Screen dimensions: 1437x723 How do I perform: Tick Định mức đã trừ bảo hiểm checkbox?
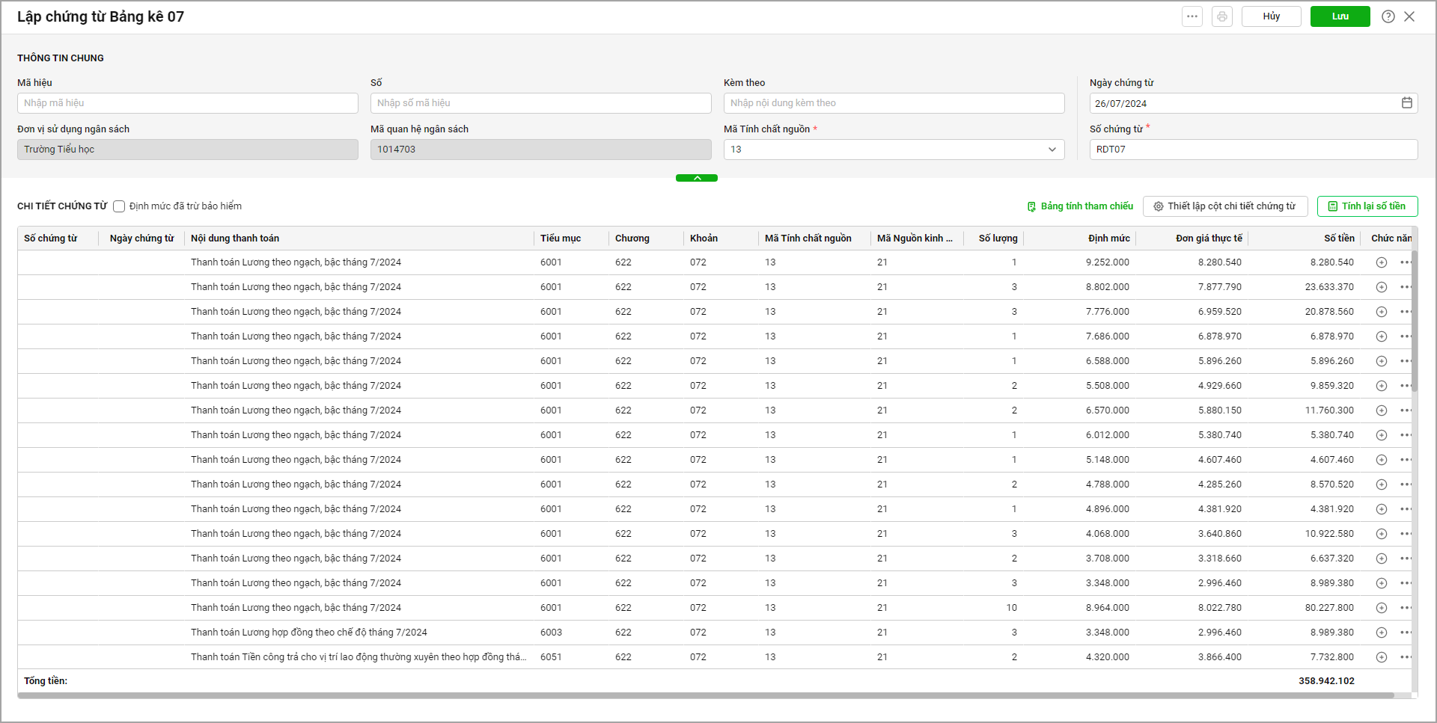click(x=119, y=206)
